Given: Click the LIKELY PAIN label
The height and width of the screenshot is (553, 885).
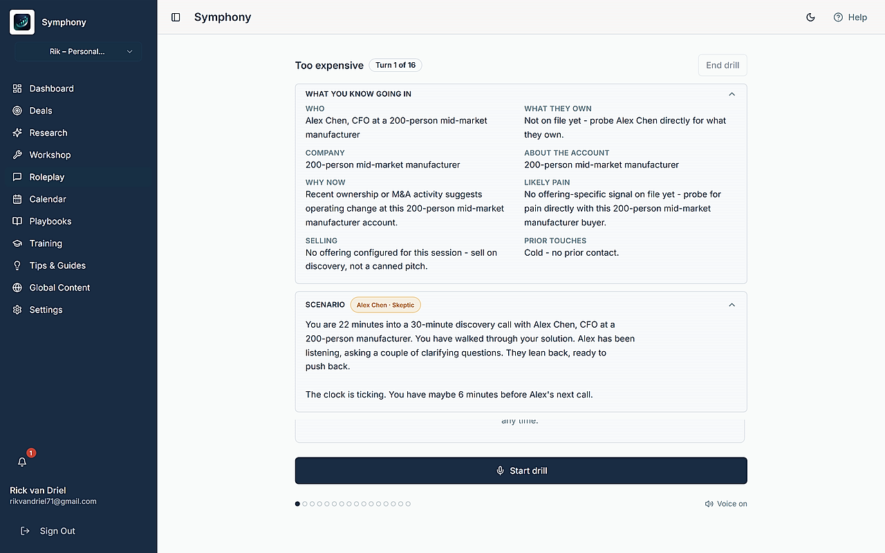Looking at the screenshot, I should (x=547, y=182).
